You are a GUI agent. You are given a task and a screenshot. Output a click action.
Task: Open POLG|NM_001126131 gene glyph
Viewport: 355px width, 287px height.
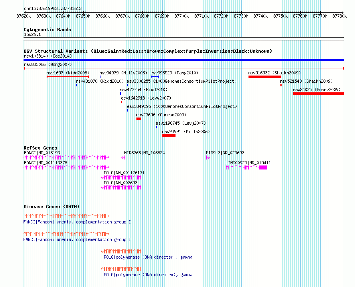click(121, 177)
